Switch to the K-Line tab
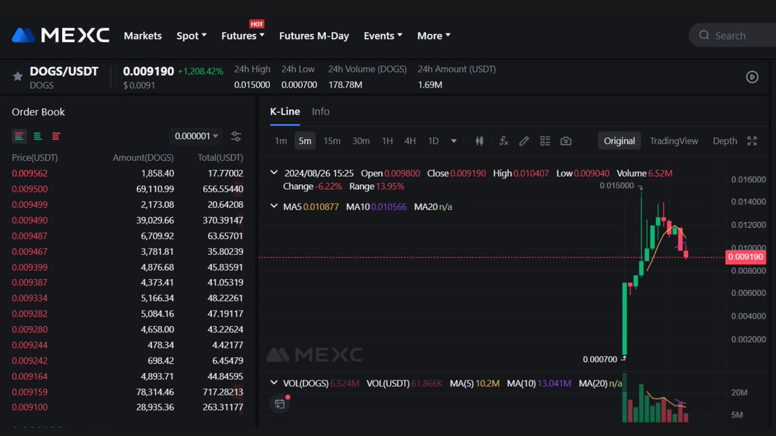Image resolution: width=776 pixels, height=436 pixels. tap(285, 111)
